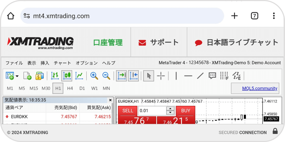285x142 pixels.
Task: Open the browser three-dot menu
Action: point(274,16)
